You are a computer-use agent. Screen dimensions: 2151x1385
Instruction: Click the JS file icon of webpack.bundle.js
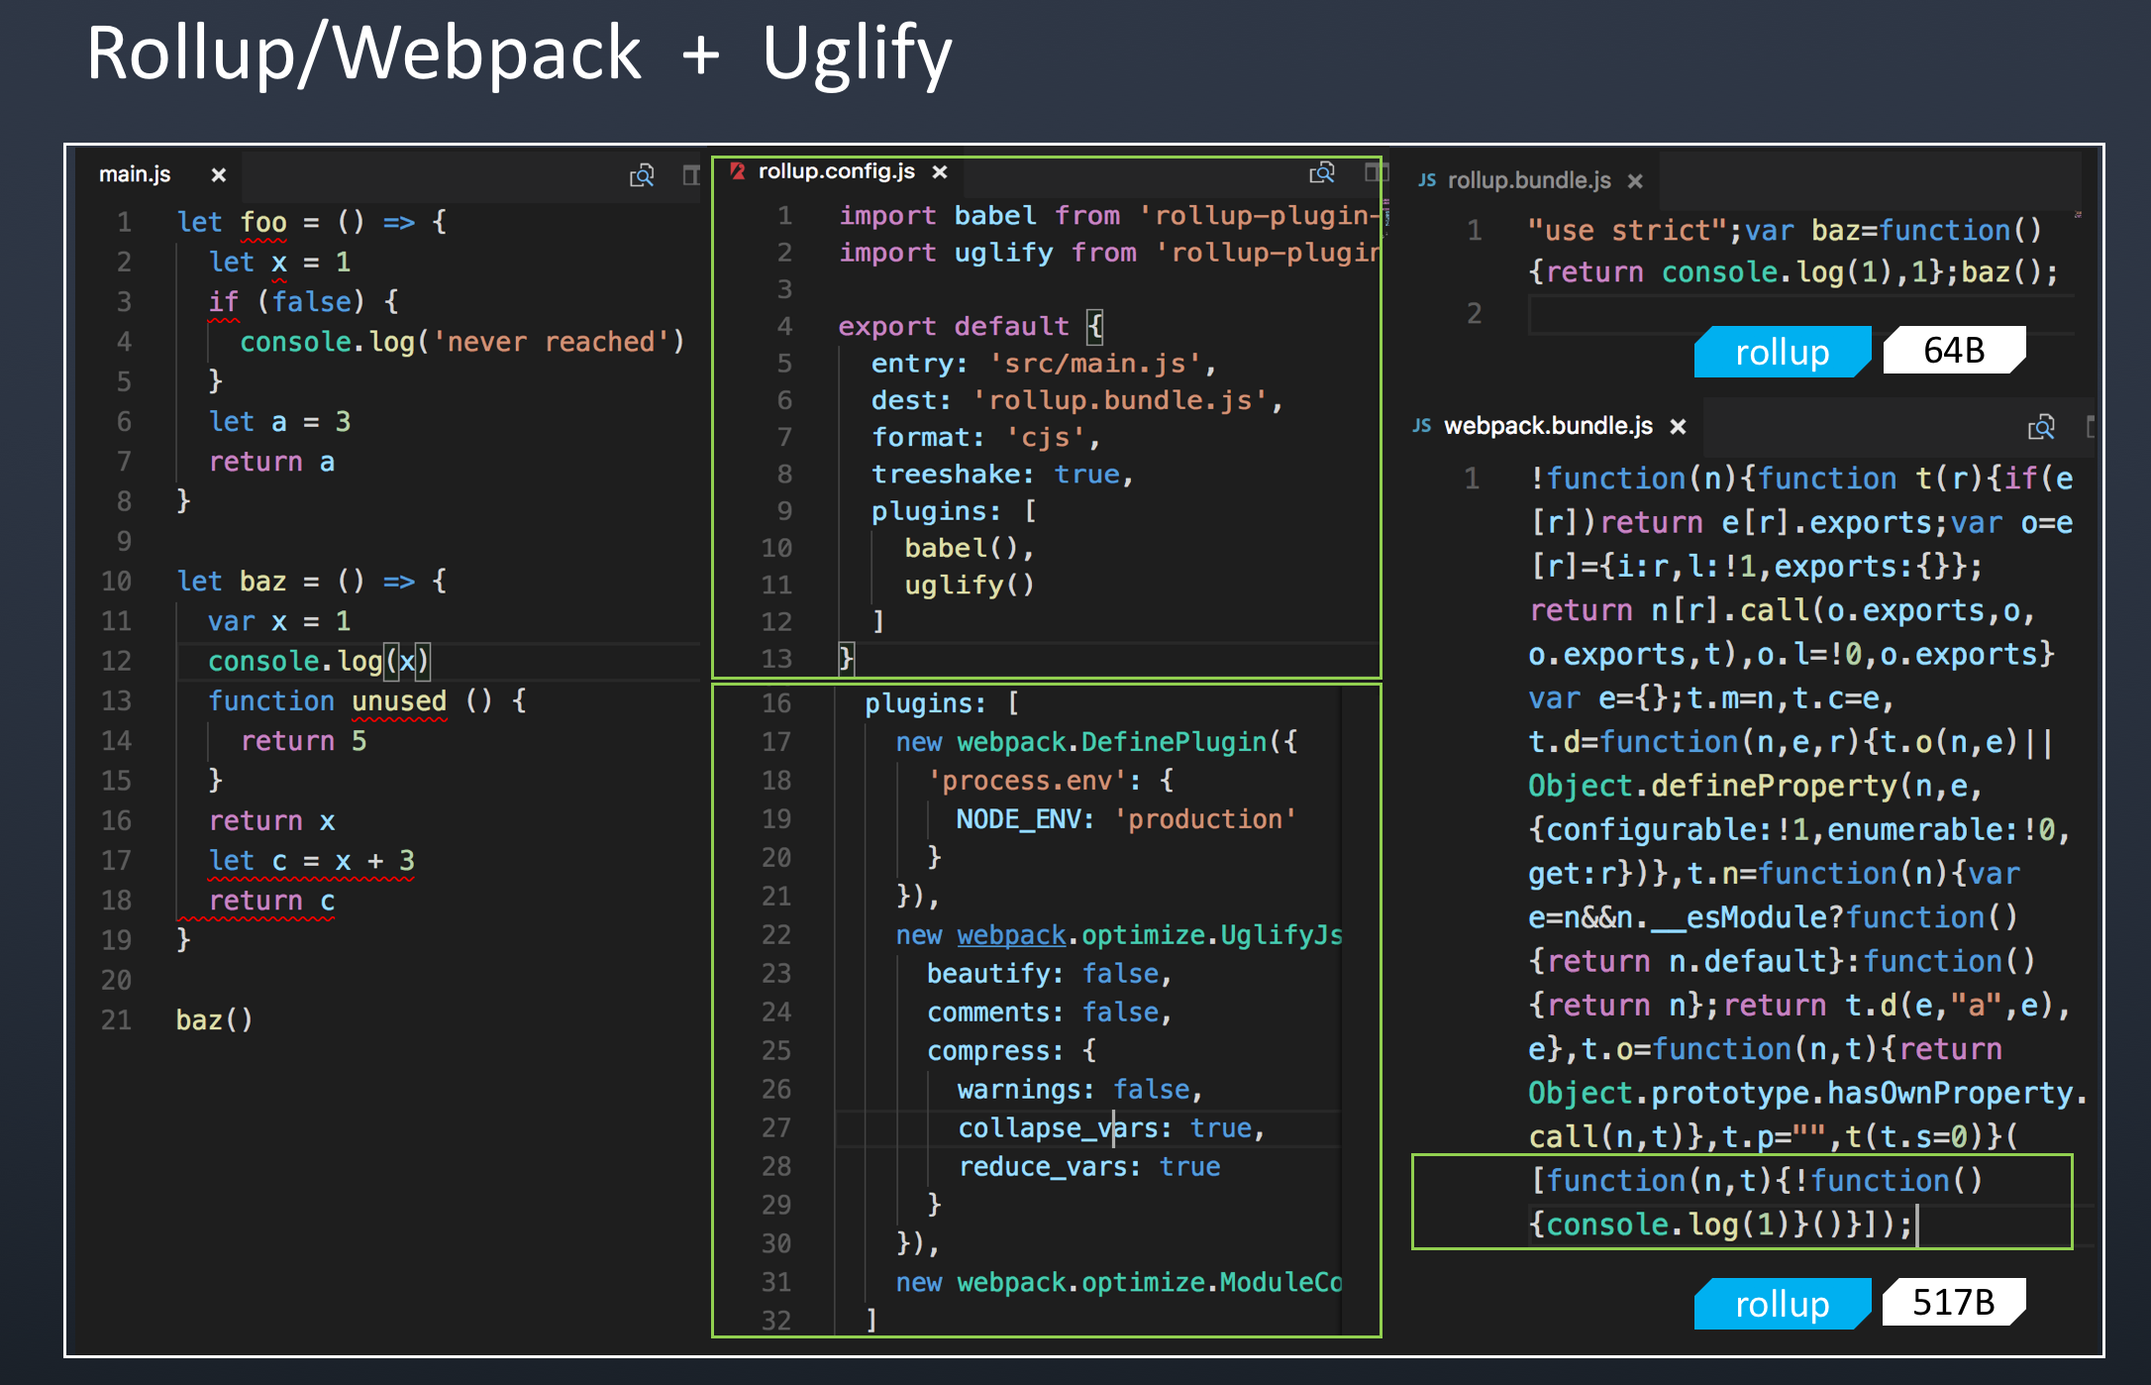[1422, 426]
